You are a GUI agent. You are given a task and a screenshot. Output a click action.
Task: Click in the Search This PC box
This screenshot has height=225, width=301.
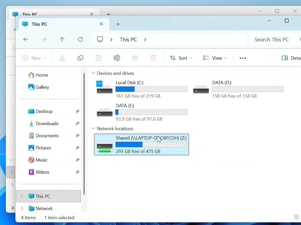coord(275,39)
